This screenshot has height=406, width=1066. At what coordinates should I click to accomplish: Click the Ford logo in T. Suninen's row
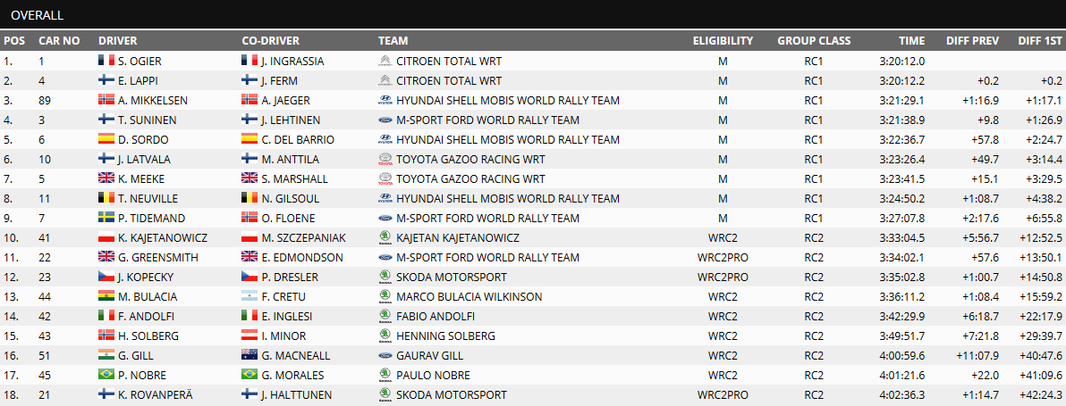384,120
